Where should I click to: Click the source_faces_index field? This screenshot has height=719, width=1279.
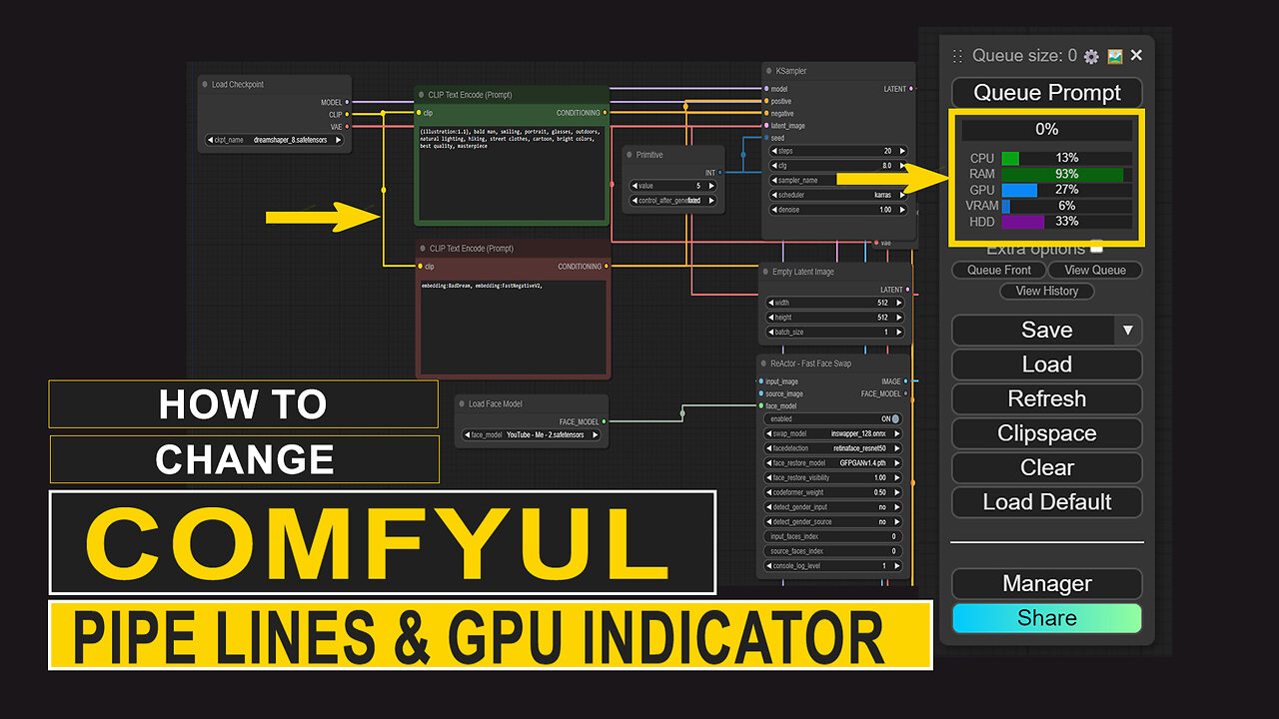click(x=833, y=551)
